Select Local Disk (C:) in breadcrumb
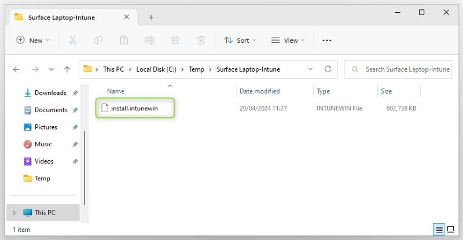The width and height of the screenshot is (463, 240). coord(156,69)
